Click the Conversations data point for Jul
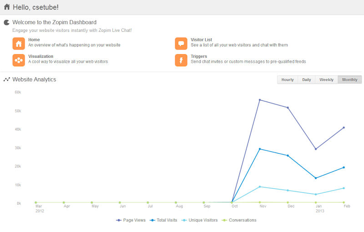364x232 pixels. (x=148, y=202)
